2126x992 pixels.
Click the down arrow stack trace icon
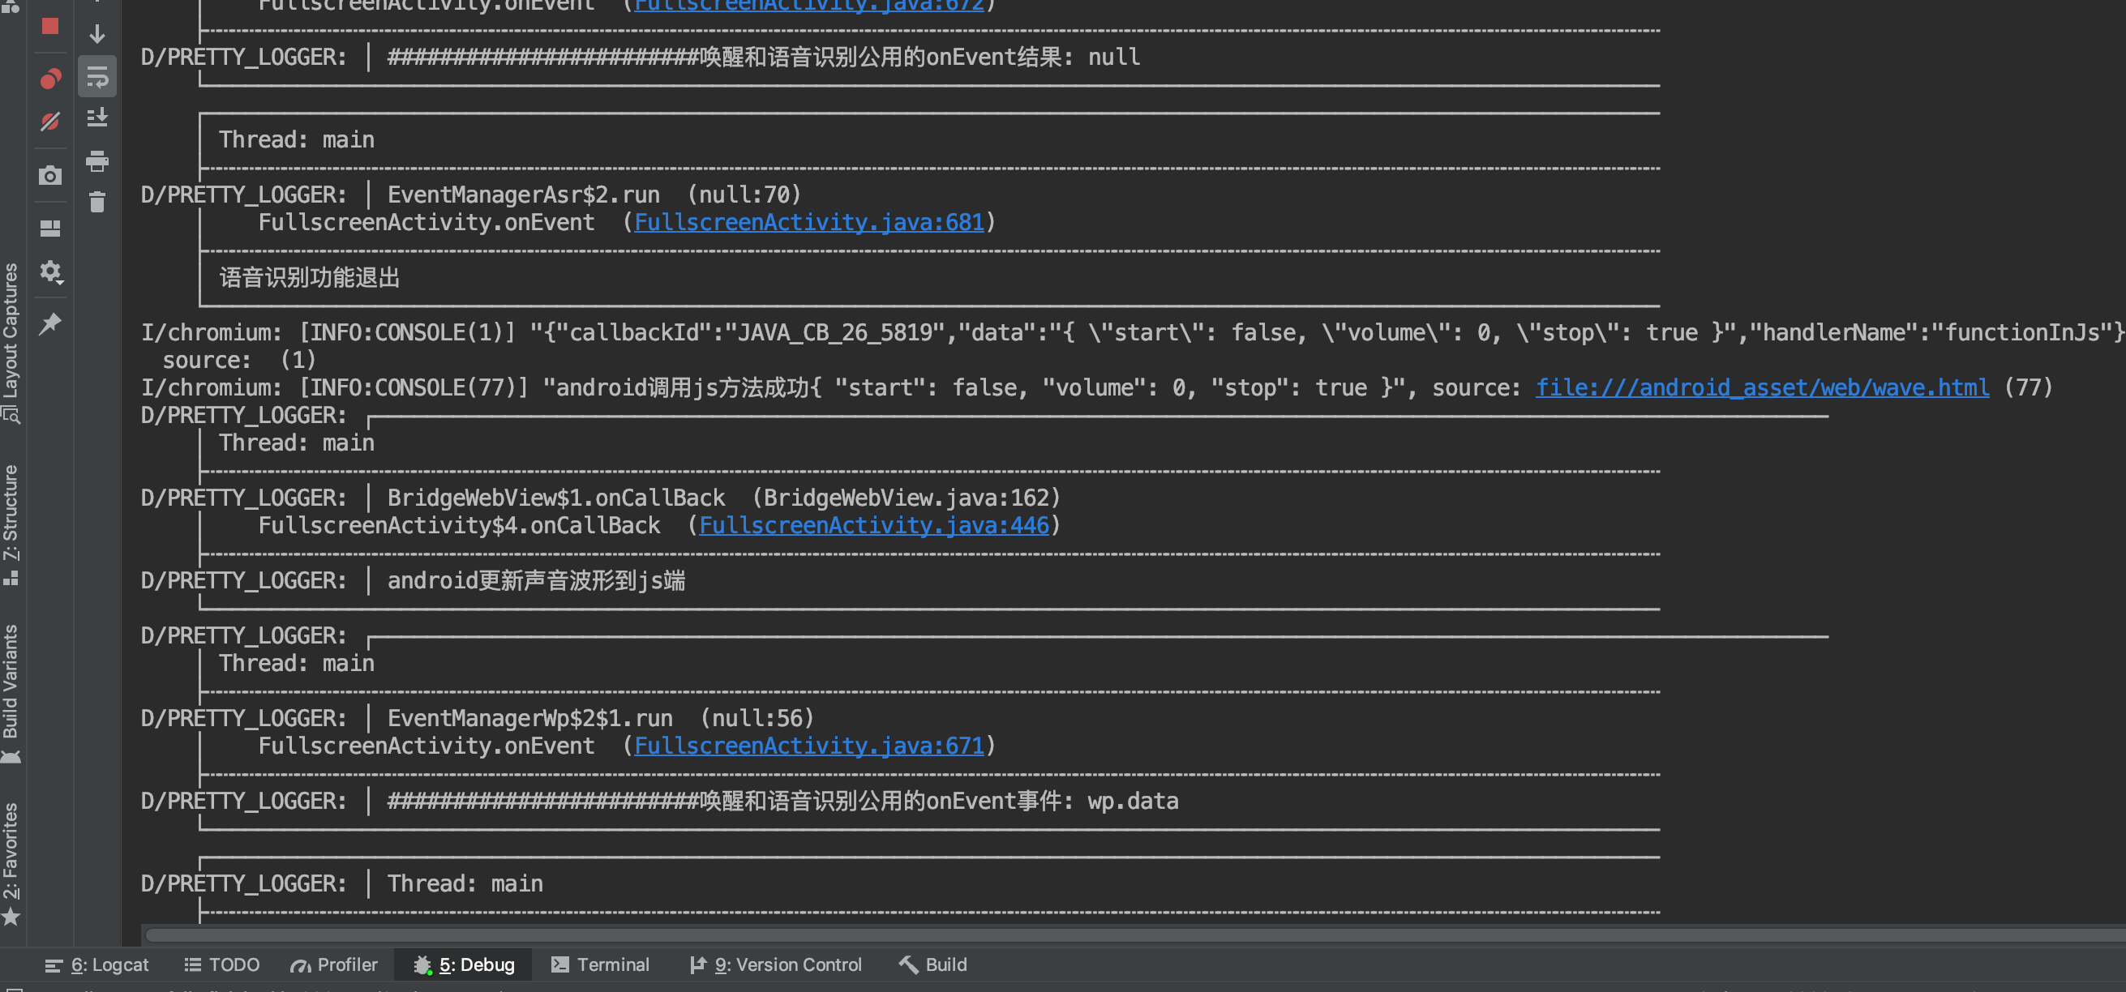point(97,34)
